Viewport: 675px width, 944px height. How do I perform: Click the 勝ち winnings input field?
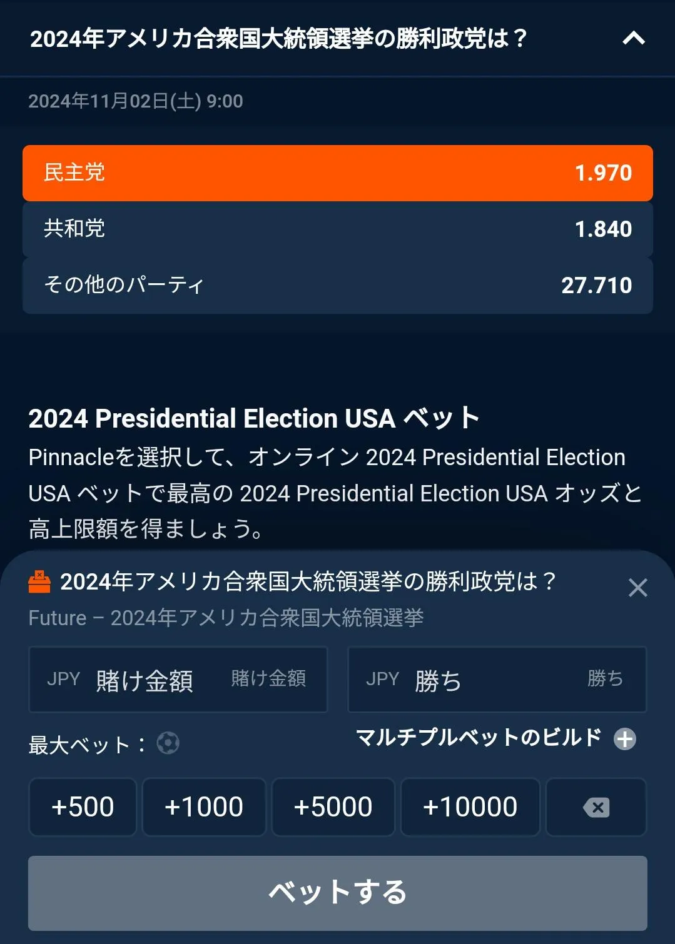[497, 680]
